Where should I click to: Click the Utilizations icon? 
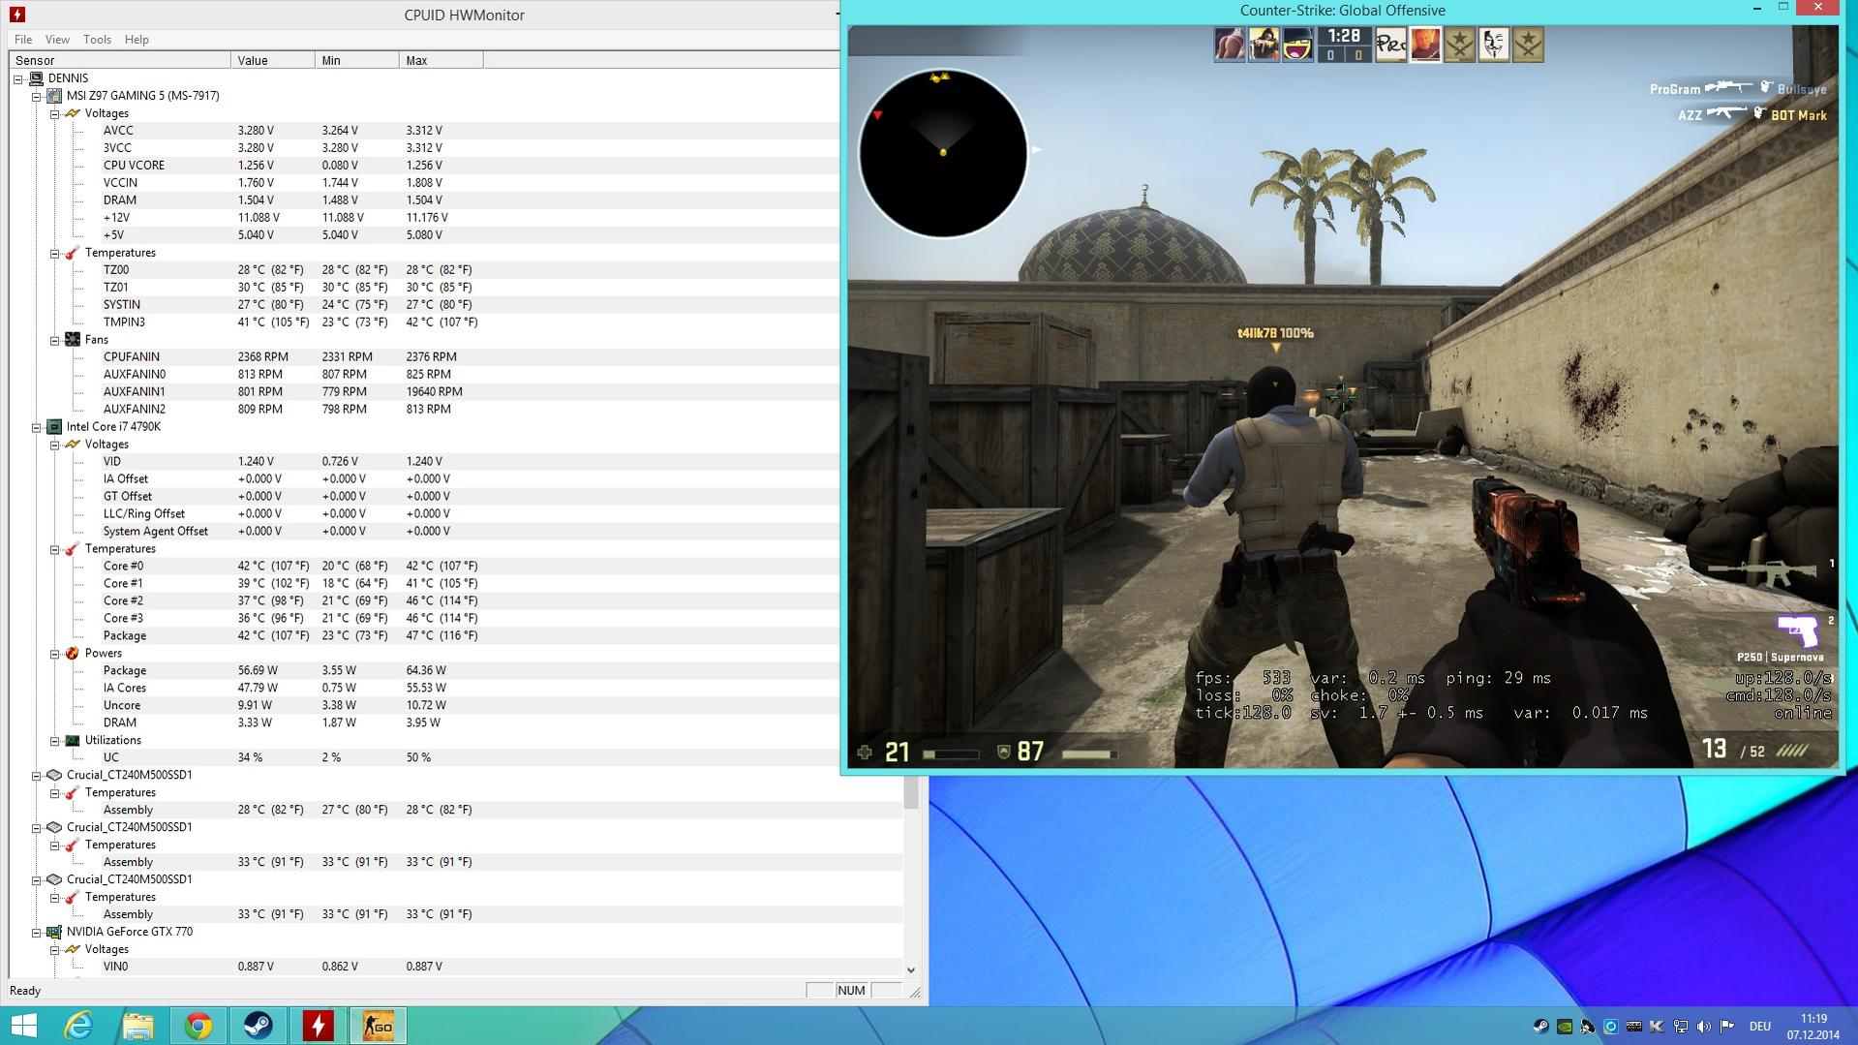[73, 741]
